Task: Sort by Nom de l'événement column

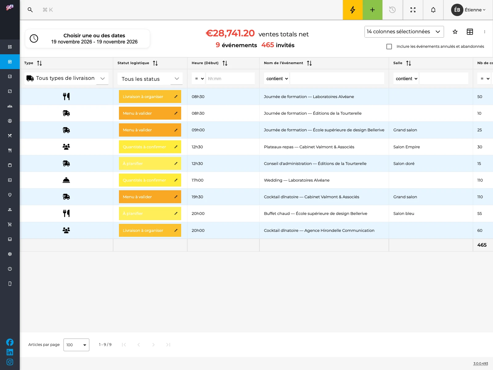Action: tap(309, 63)
